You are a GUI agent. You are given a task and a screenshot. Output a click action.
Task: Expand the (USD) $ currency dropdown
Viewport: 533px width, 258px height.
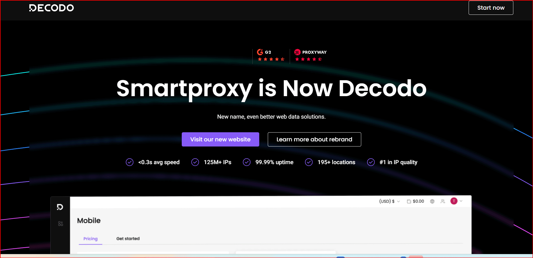tap(389, 201)
